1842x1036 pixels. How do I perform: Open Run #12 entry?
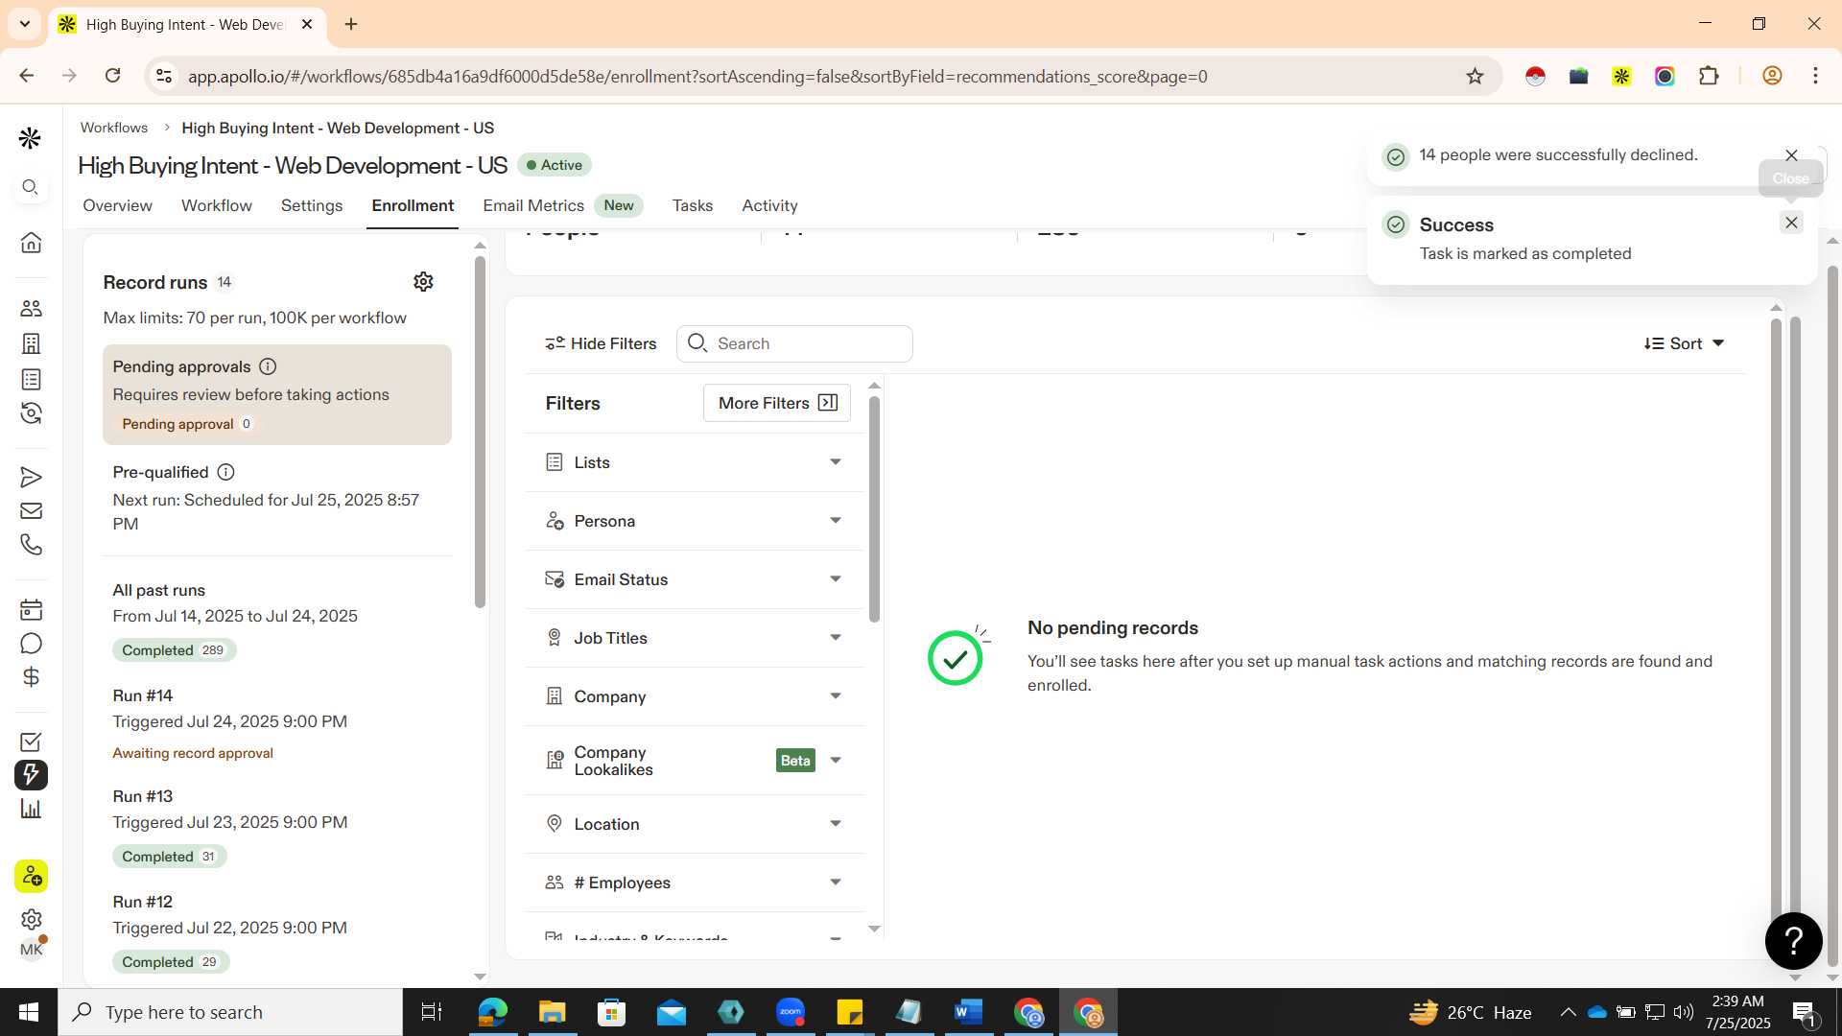point(277,932)
